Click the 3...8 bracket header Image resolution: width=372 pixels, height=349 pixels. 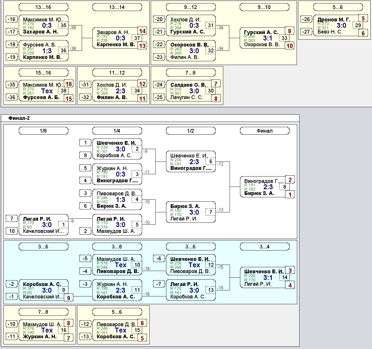coord(117,247)
